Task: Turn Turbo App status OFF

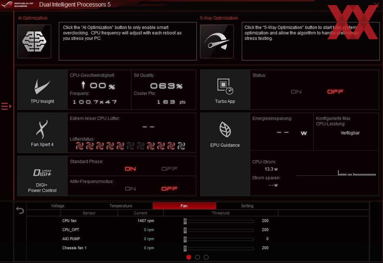Action: pos(335,92)
